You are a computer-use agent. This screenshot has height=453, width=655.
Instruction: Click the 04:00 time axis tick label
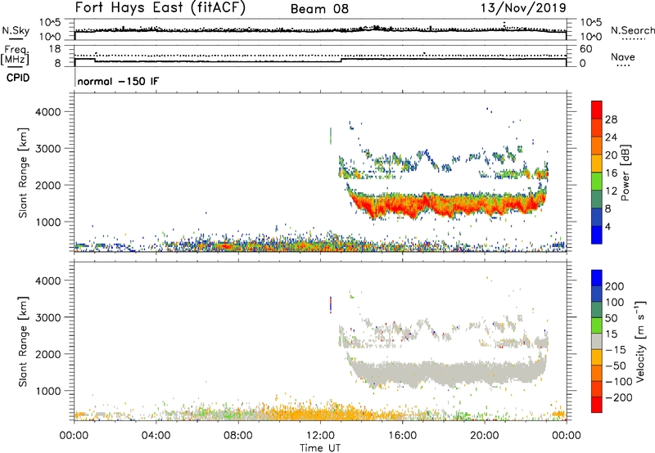[x=156, y=436]
